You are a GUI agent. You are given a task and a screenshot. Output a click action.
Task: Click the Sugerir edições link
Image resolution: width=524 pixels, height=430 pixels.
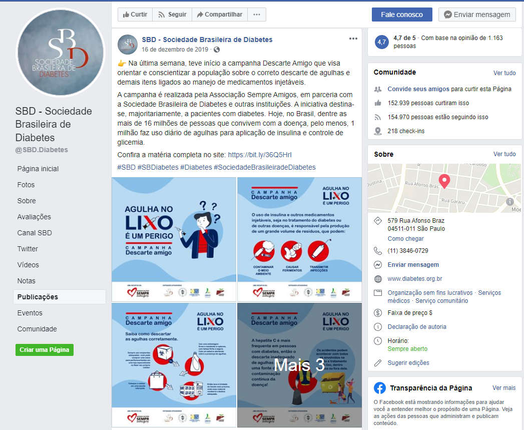408,363
